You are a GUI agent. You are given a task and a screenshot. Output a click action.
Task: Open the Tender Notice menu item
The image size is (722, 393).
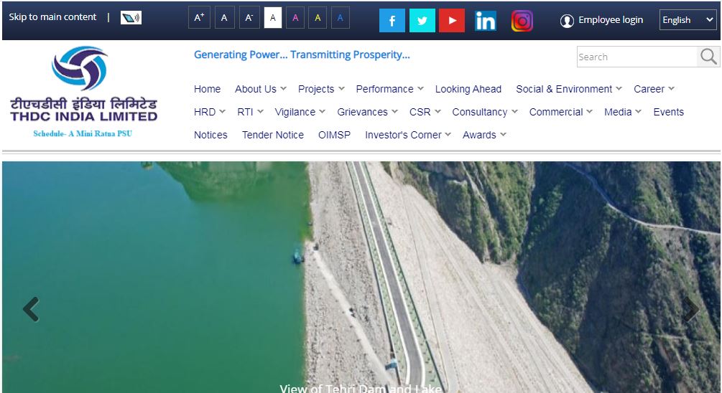[x=272, y=135]
